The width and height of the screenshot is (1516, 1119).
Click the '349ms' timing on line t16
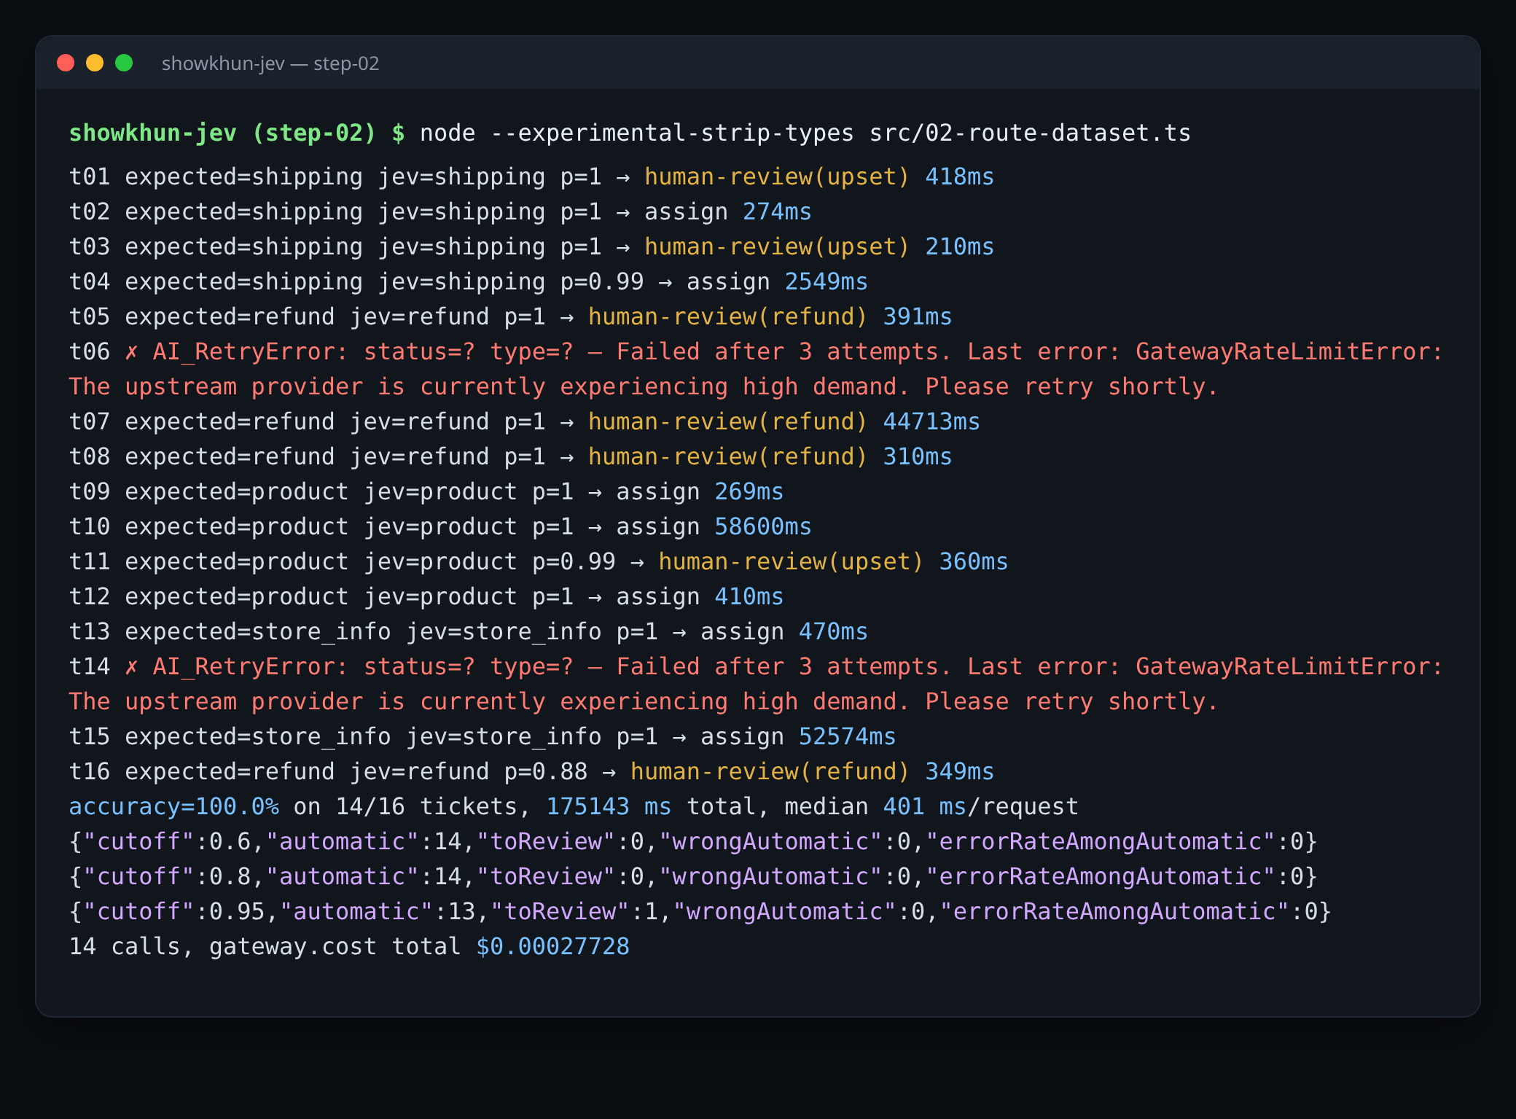tap(959, 771)
